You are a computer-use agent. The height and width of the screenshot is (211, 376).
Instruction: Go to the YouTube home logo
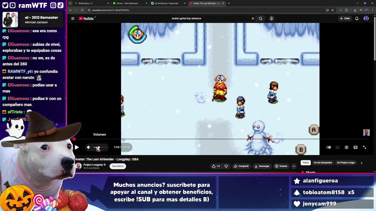point(86,18)
